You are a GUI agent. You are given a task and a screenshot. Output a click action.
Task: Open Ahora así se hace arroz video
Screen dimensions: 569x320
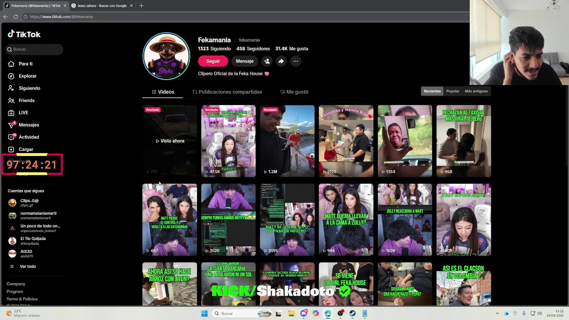click(x=169, y=284)
